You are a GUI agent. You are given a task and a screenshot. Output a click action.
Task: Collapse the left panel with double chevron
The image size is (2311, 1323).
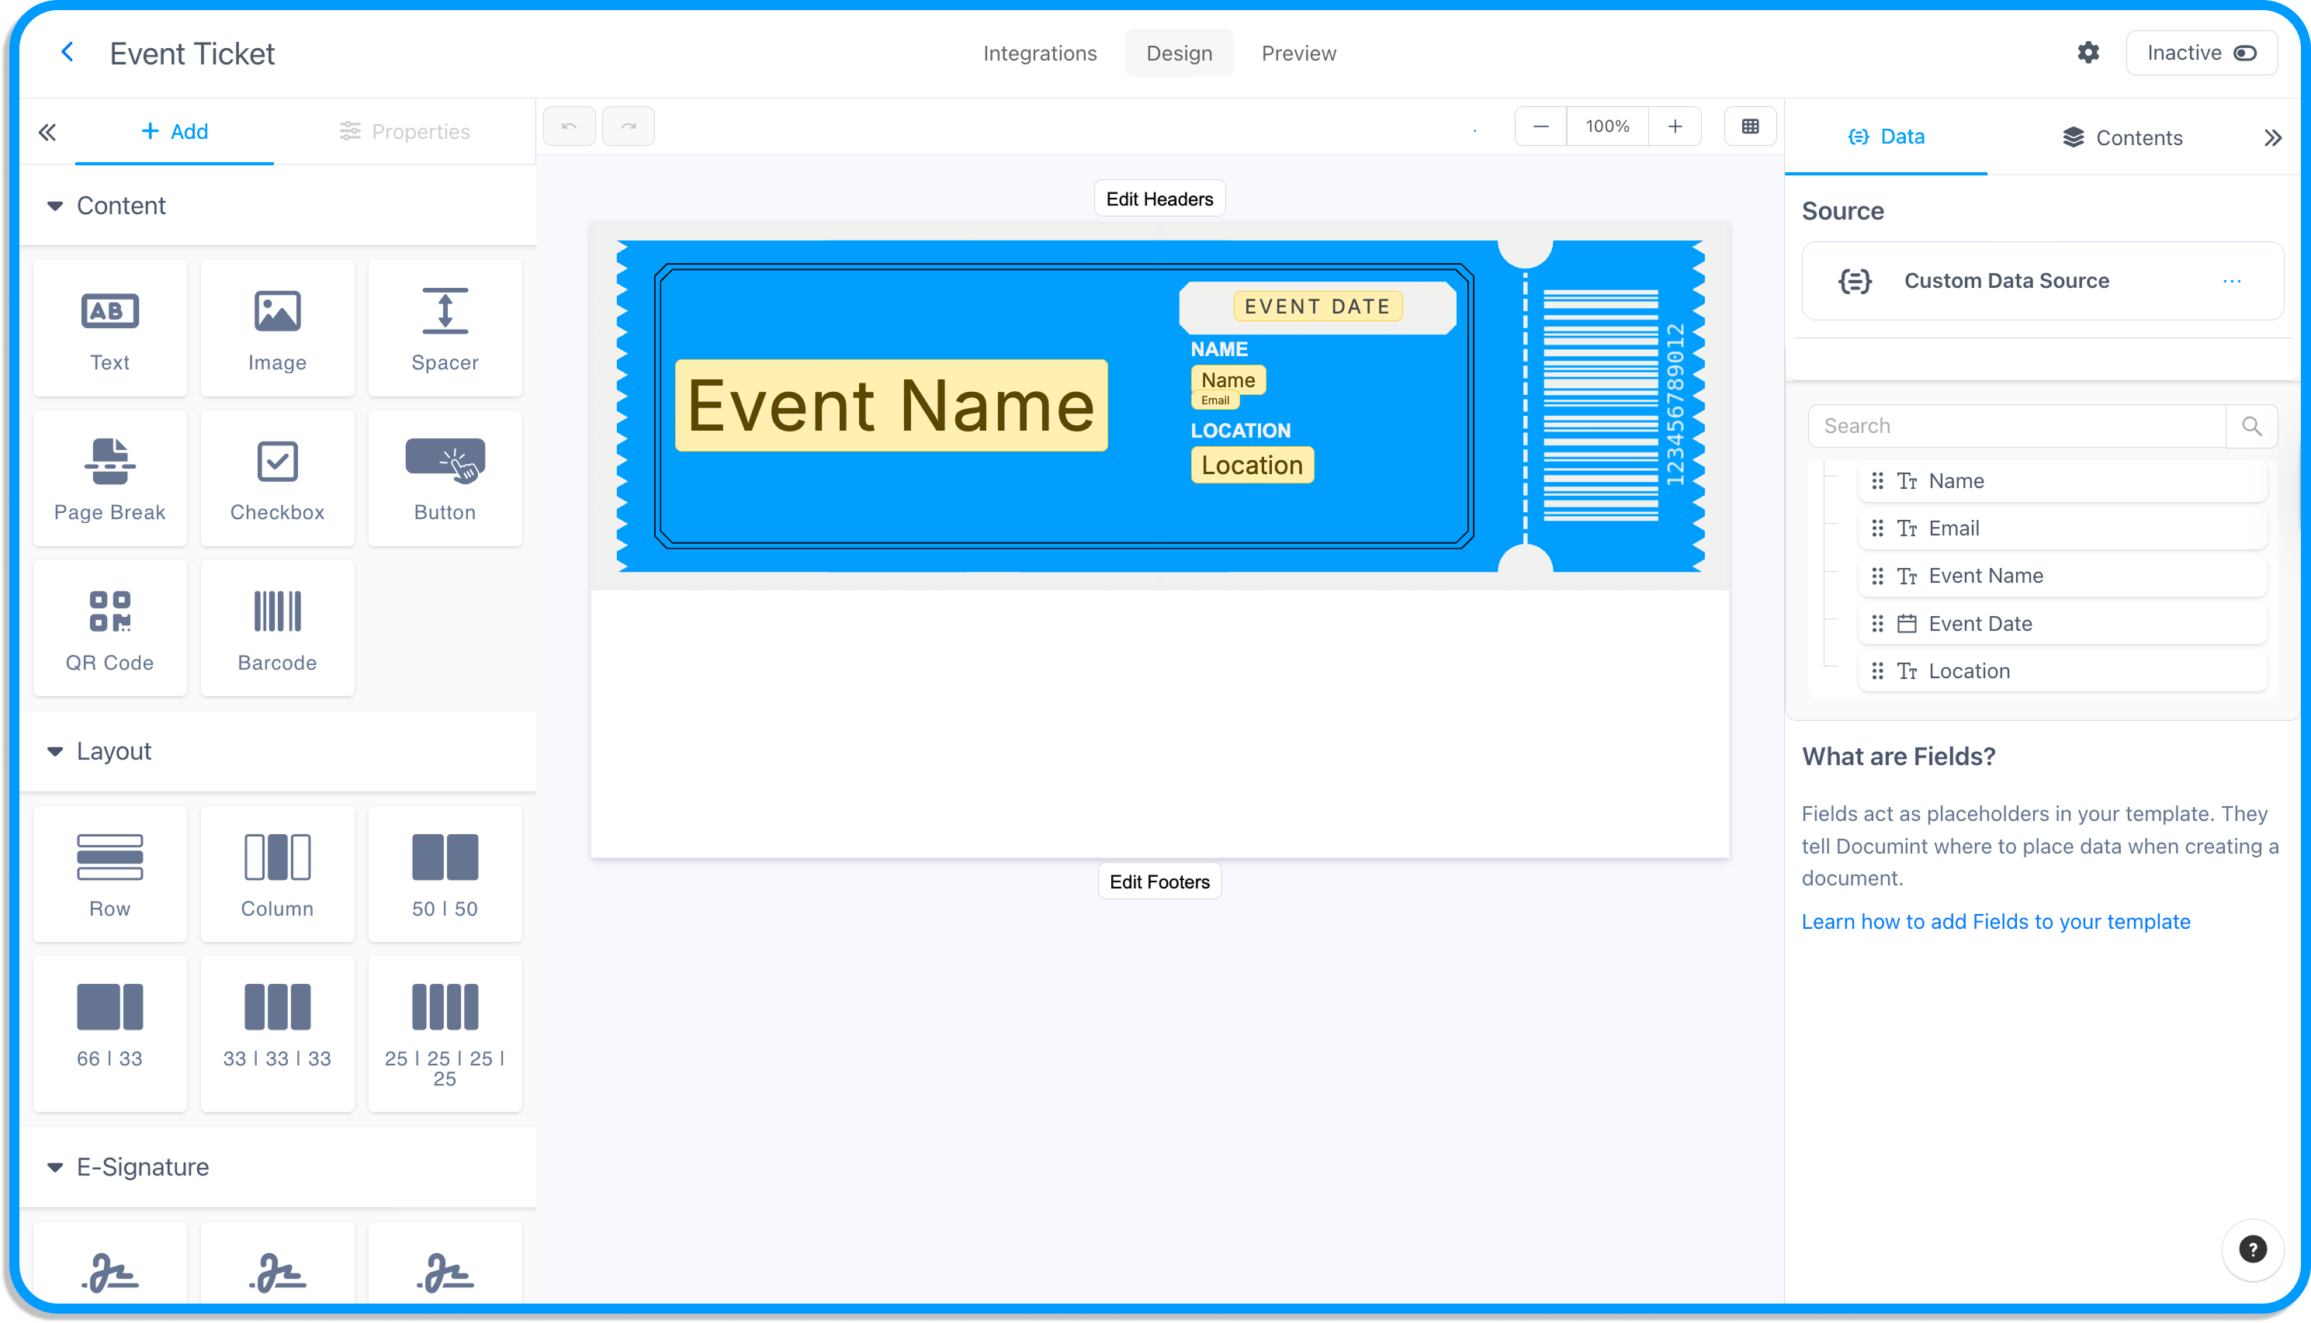pyautogui.click(x=47, y=133)
